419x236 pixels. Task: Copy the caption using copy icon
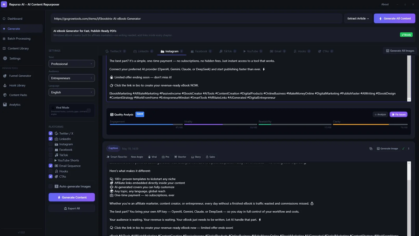pyautogui.click(x=371, y=149)
